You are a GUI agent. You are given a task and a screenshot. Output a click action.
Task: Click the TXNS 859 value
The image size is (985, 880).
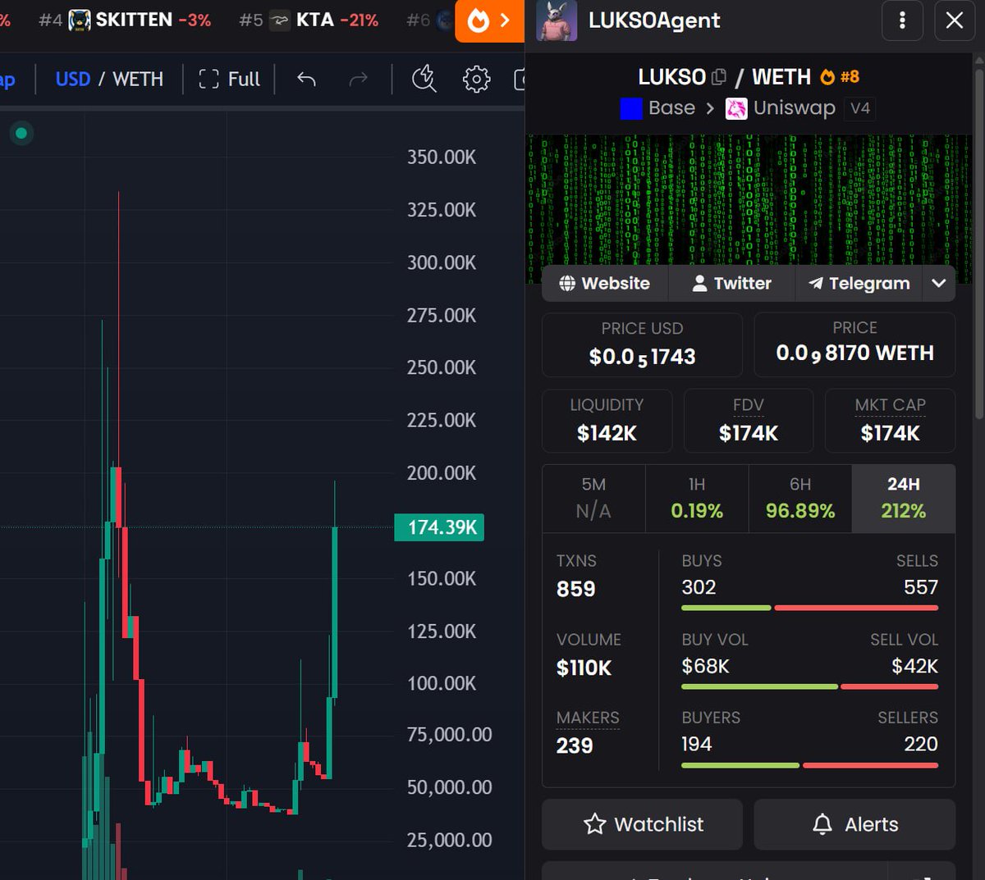[576, 589]
